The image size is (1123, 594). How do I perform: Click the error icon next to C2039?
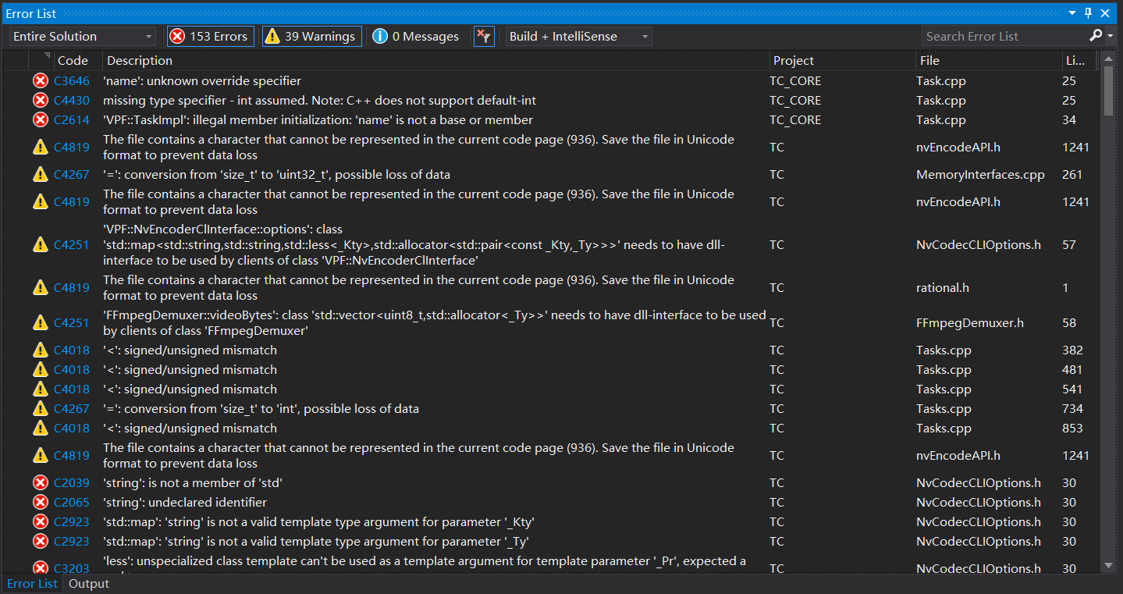click(x=41, y=482)
